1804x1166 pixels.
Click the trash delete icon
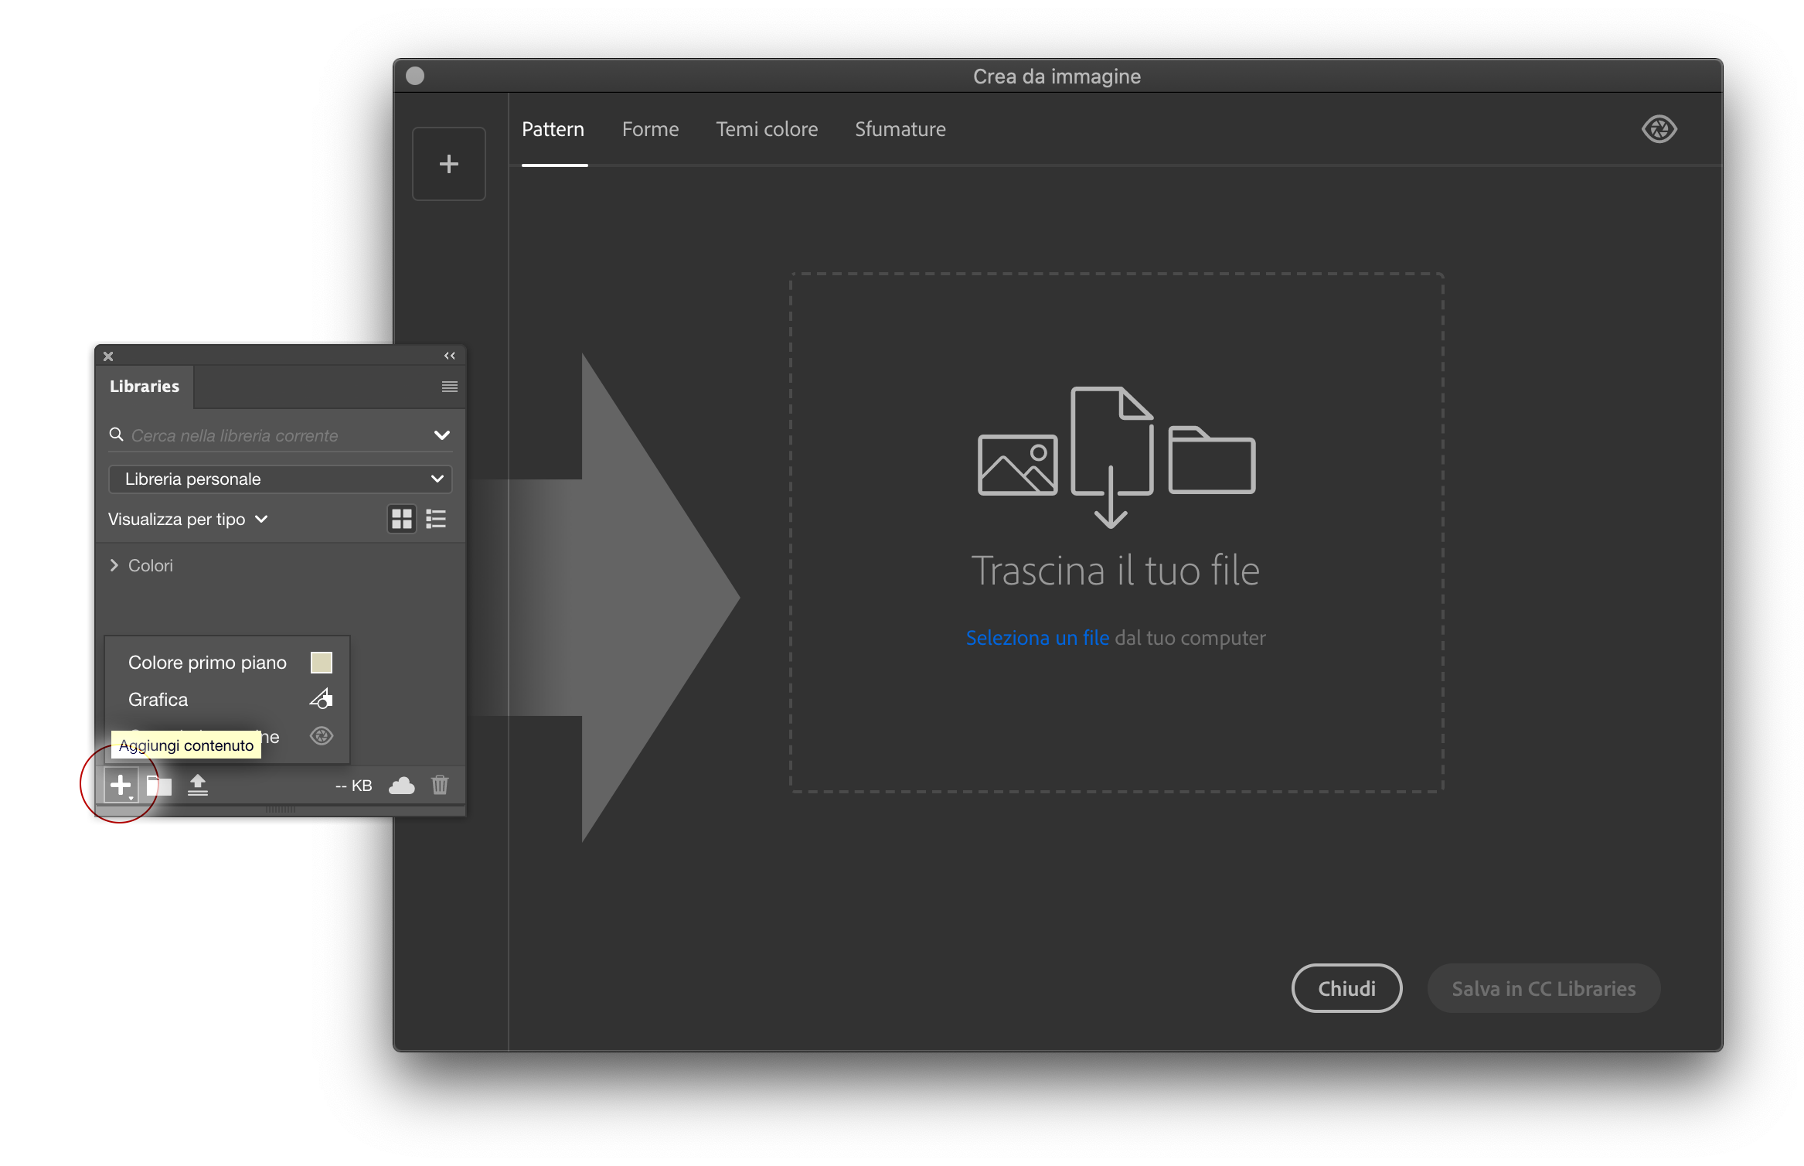[x=440, y=785]
